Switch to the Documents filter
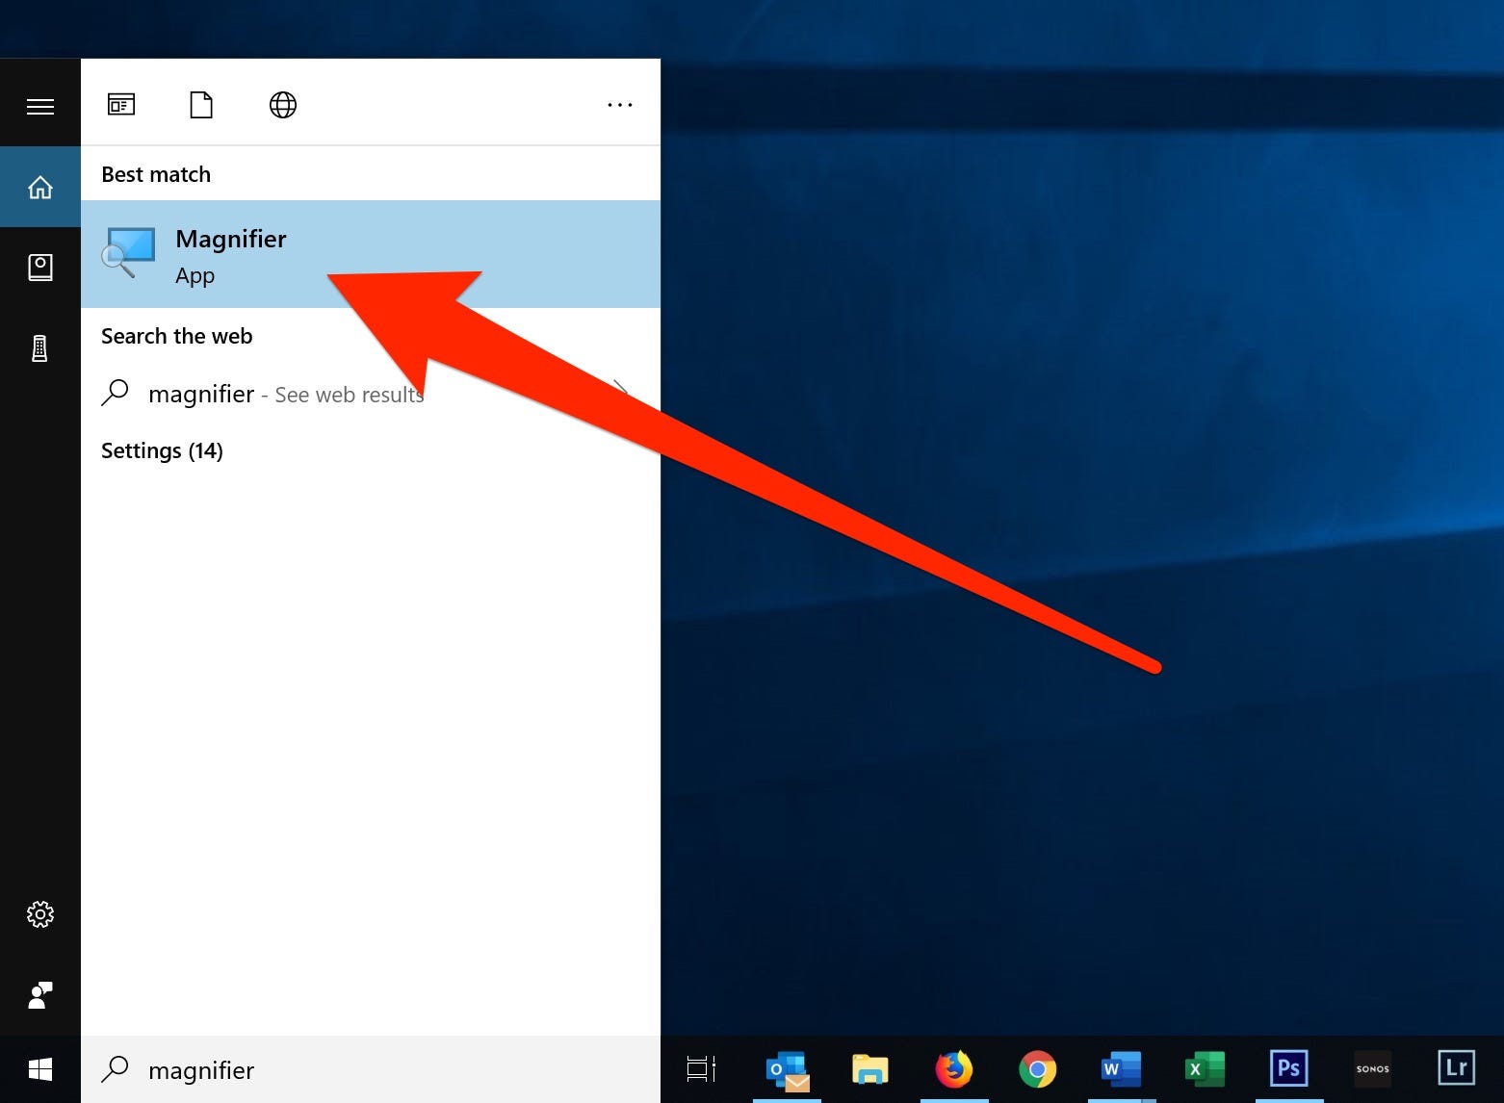Screen dimensions: 1504x1103 pyautogui.click(x=201, y=105)
